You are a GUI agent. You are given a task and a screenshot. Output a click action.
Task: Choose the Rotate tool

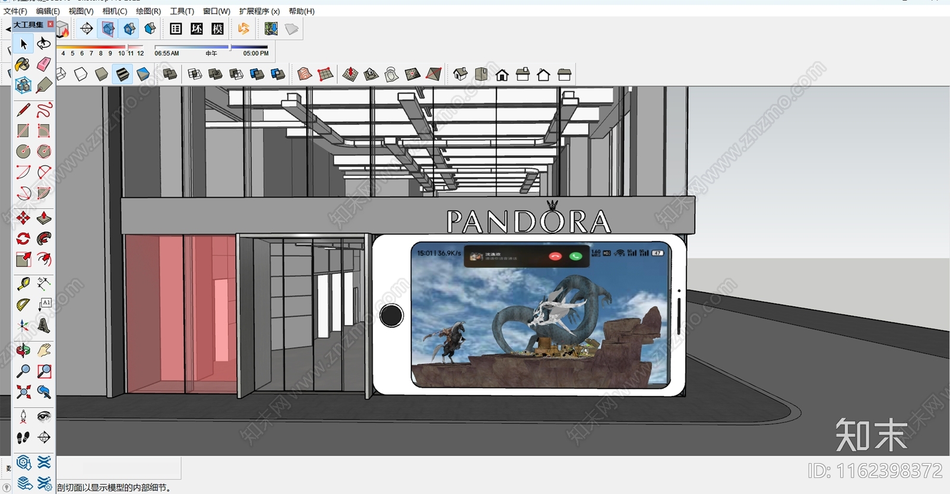[23, 239]
